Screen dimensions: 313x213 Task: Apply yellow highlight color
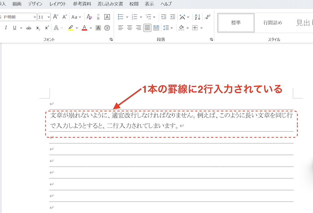coord(70,28)
